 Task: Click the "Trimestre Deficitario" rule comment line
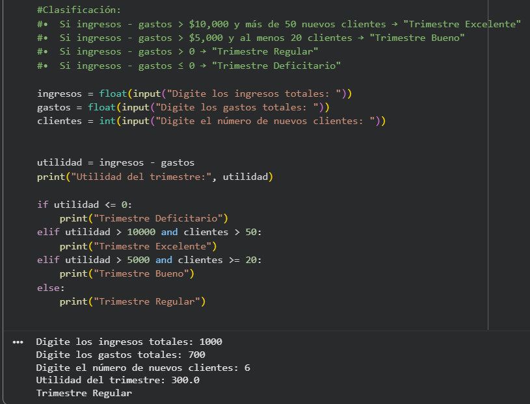(x=189, y=66)
